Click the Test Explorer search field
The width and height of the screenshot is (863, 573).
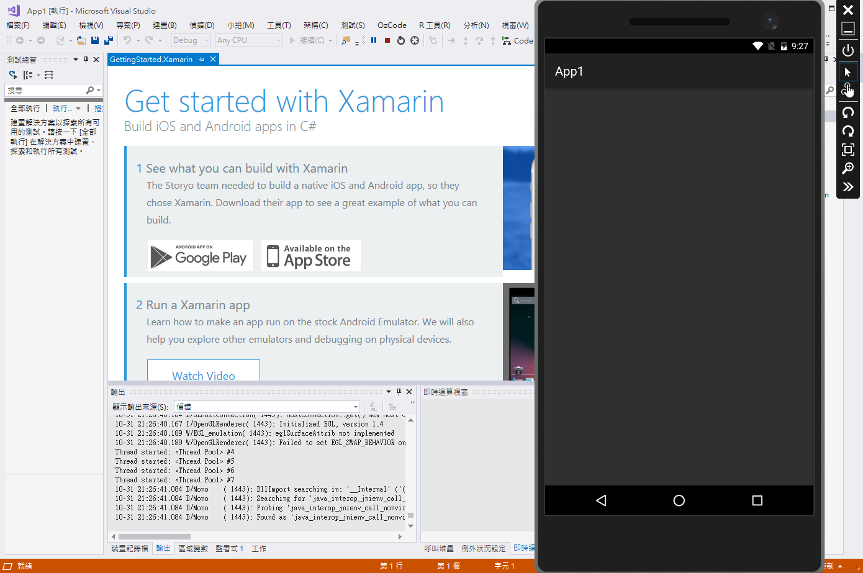pyautogui.click(x=45, y=91)
